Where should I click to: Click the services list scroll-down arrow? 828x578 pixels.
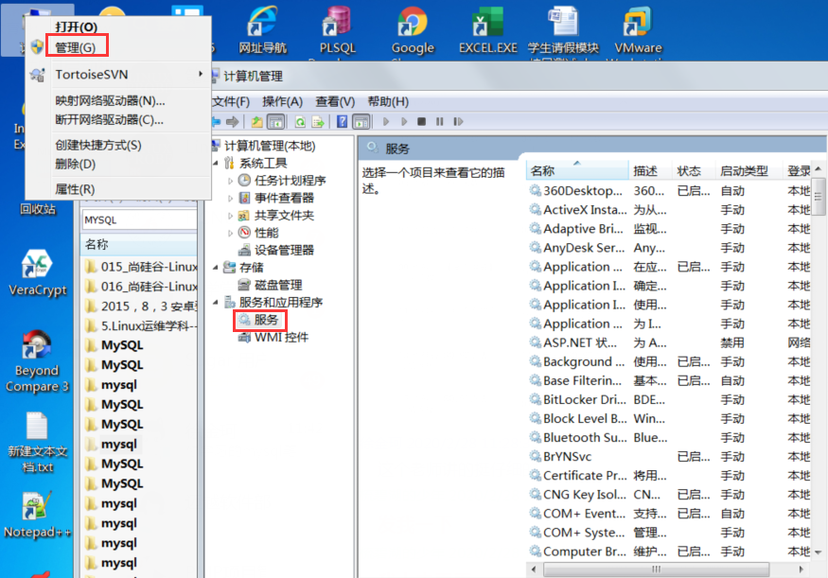pyautogui.click(x=818, y=552)
